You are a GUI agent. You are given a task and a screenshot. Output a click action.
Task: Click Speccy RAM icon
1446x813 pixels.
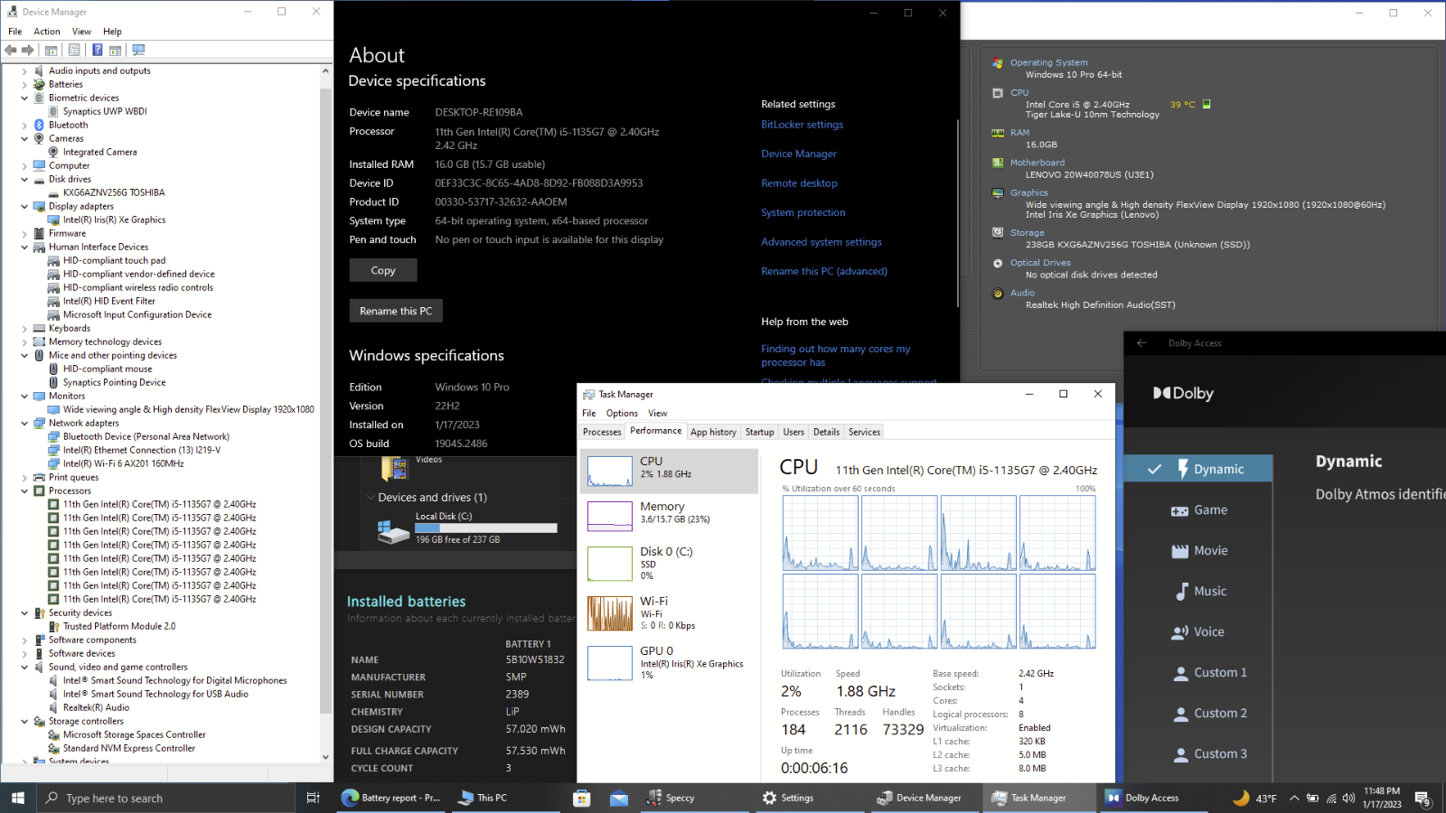coord(998,133)
